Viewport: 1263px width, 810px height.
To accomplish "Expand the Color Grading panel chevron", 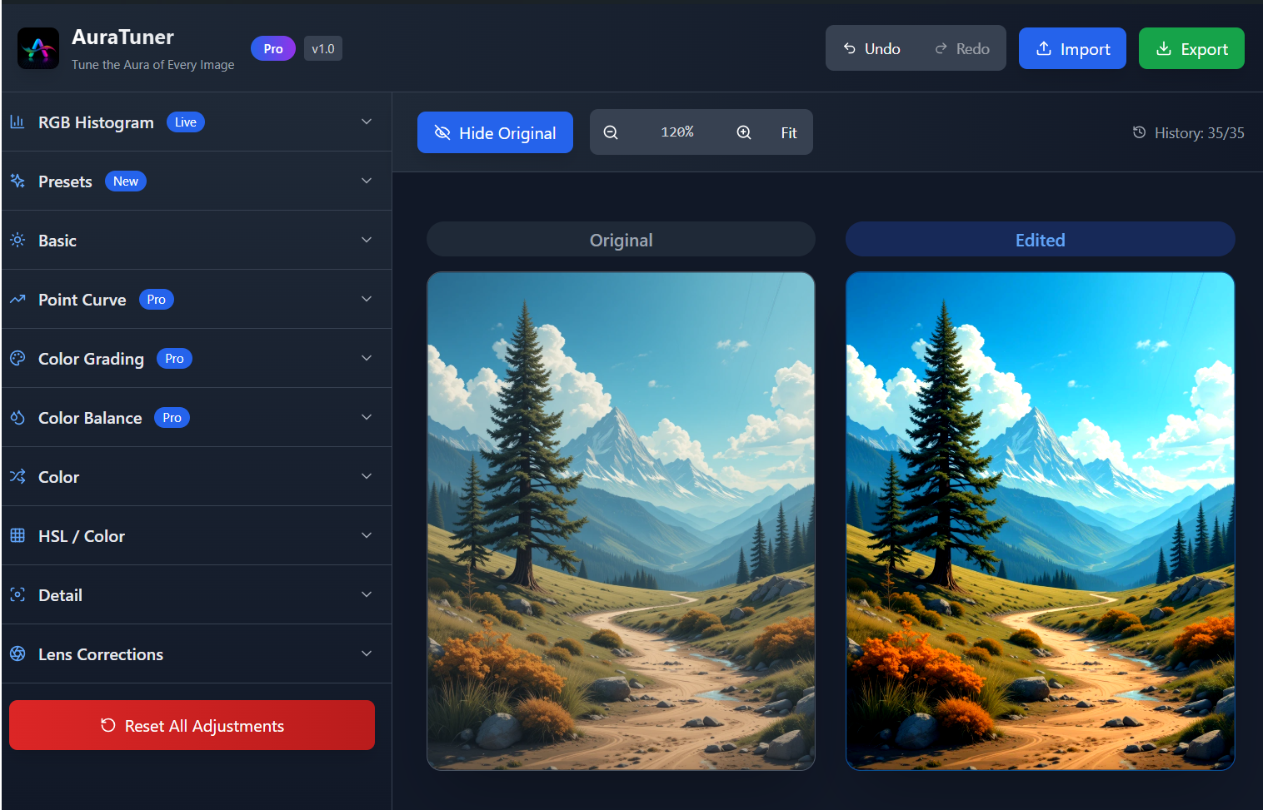I will 367,358.
